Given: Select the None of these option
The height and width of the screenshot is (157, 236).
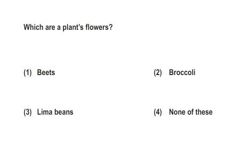Looking at the screenshot, I should (191, 112).
